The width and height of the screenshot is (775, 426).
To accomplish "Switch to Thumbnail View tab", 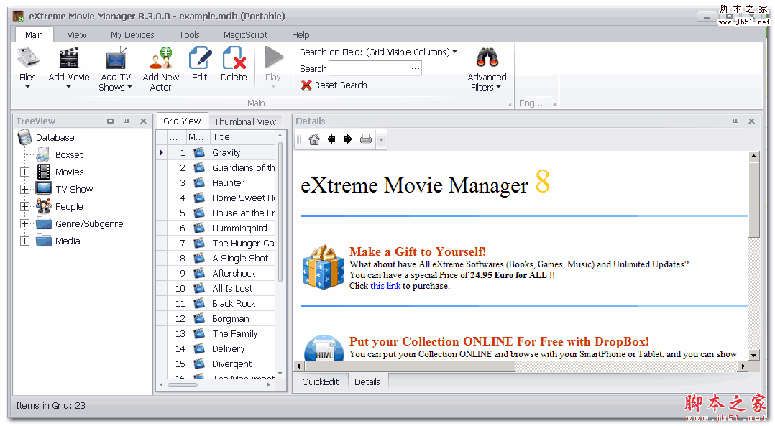I will click(245, 122).
